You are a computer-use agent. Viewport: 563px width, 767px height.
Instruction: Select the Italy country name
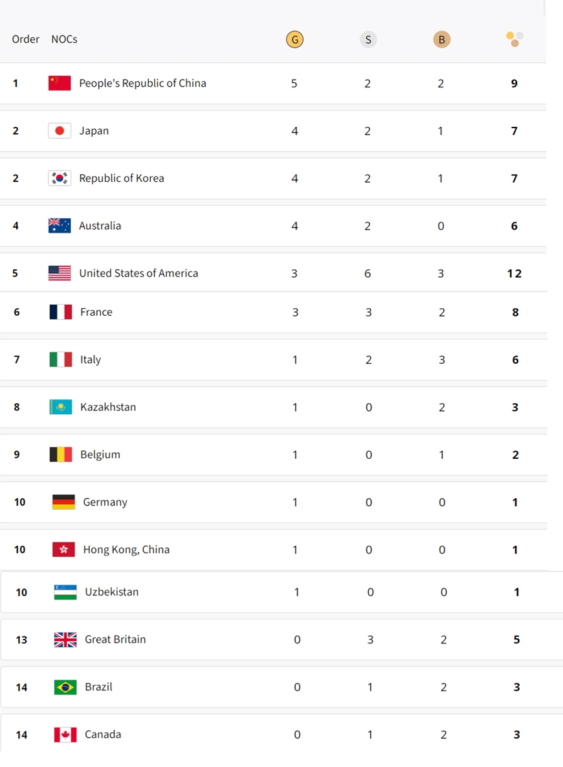(x=91, y=360)
